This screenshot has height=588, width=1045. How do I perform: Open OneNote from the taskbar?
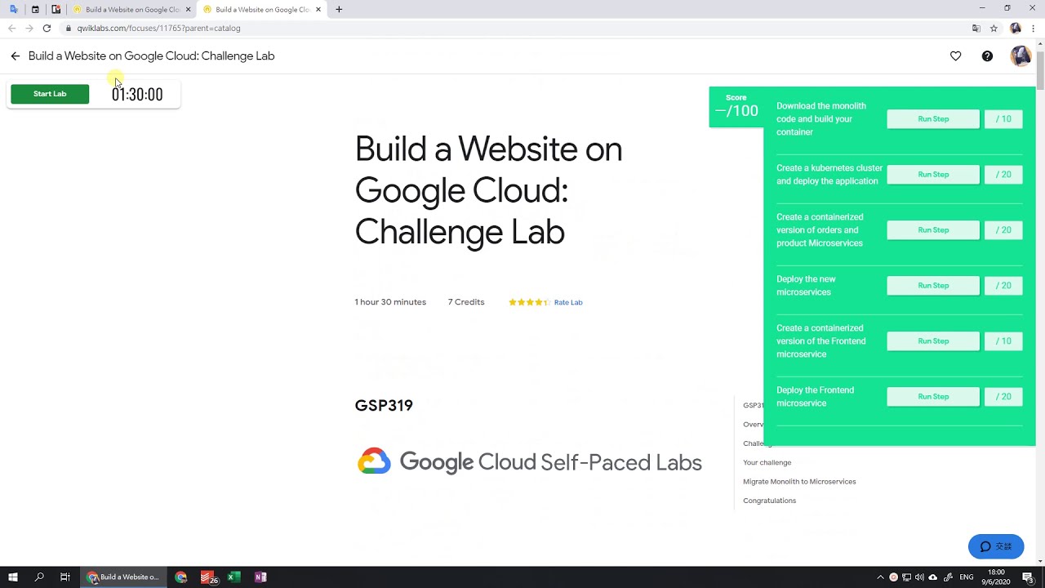pos(260,577)
